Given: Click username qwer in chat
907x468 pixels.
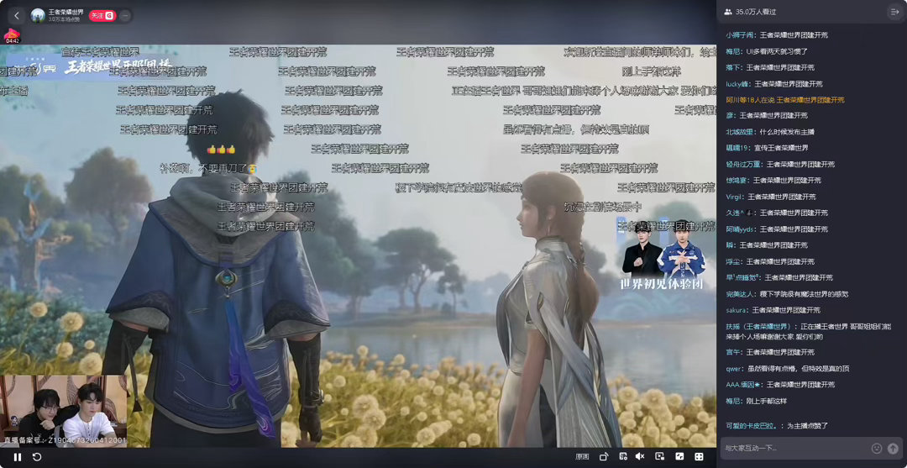Looking at the screenshot, I should point(733,369).
